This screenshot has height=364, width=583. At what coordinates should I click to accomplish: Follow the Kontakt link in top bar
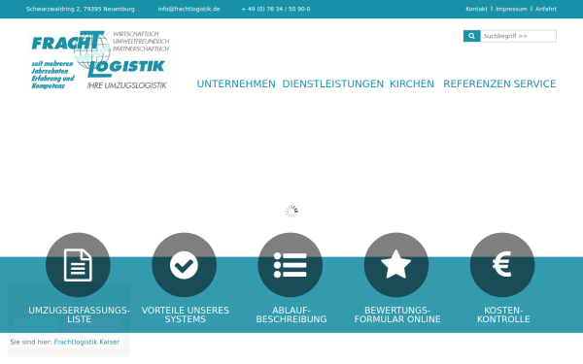click(476, 9)
